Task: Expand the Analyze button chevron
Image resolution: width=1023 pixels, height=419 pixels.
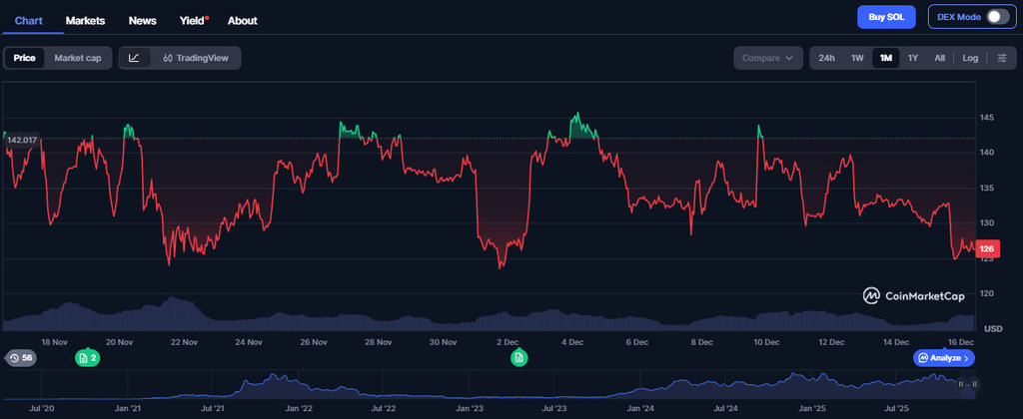Action: (x=967, y=357)
